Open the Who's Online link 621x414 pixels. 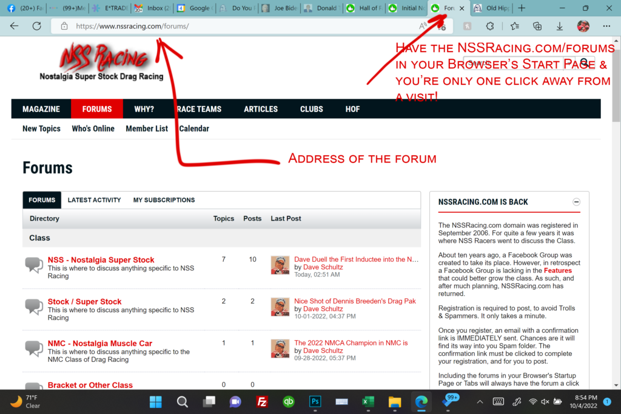(x=93, y=129)
